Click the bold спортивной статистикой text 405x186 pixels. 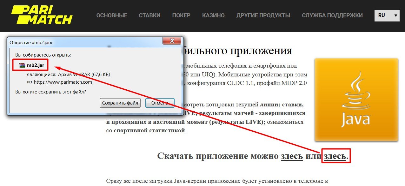coord(149,130)
